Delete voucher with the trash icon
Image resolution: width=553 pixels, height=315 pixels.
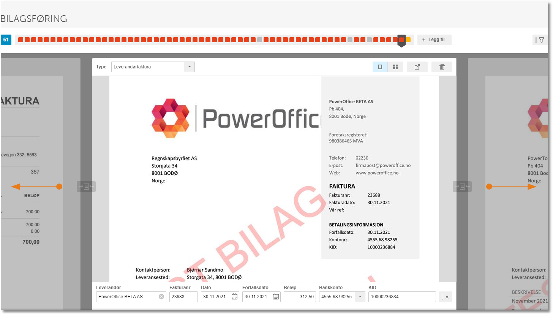(x=442, y=67)
